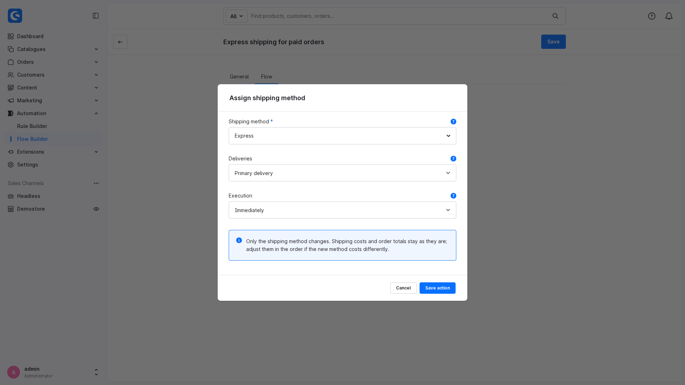Toggle the Demostore eye visibility icon
This screenshot has width=685, height=385.
(96, 209)
